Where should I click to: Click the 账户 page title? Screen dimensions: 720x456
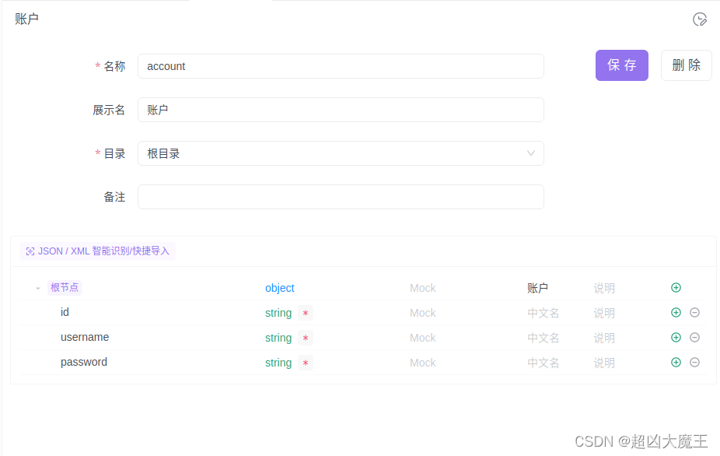[x=26, y=19]
